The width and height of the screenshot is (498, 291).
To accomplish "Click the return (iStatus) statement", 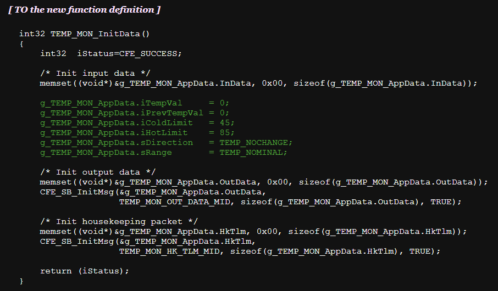I will [x=85, y=271].
